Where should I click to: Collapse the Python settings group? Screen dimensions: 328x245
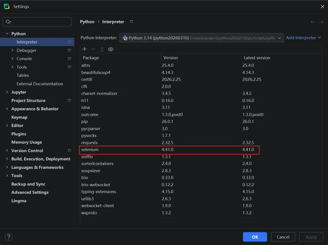point(7,33)
